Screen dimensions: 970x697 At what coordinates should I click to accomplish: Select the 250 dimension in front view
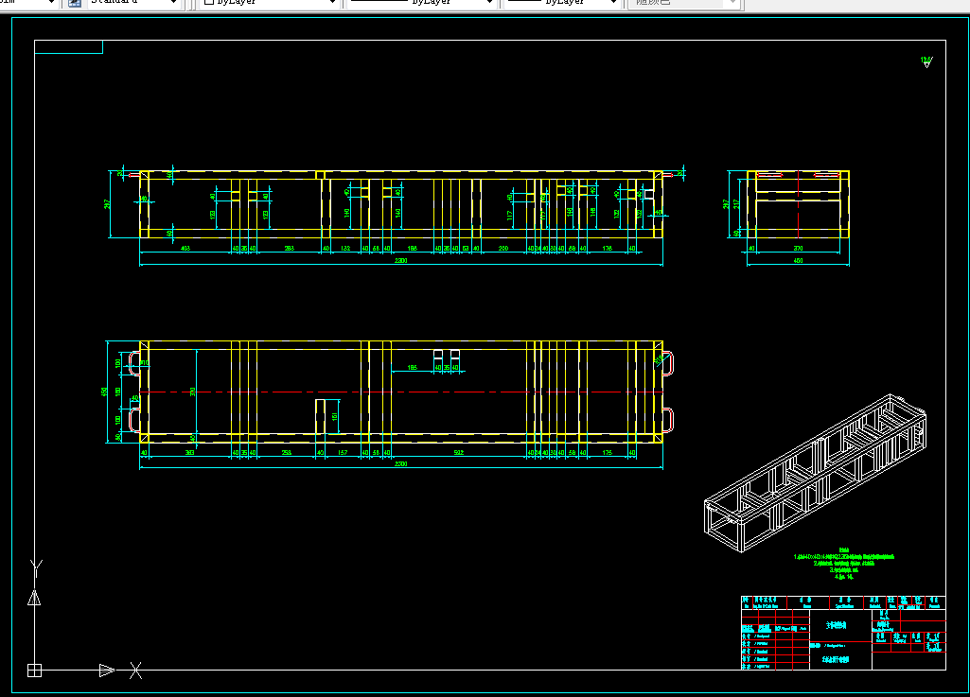coord(503,249)
